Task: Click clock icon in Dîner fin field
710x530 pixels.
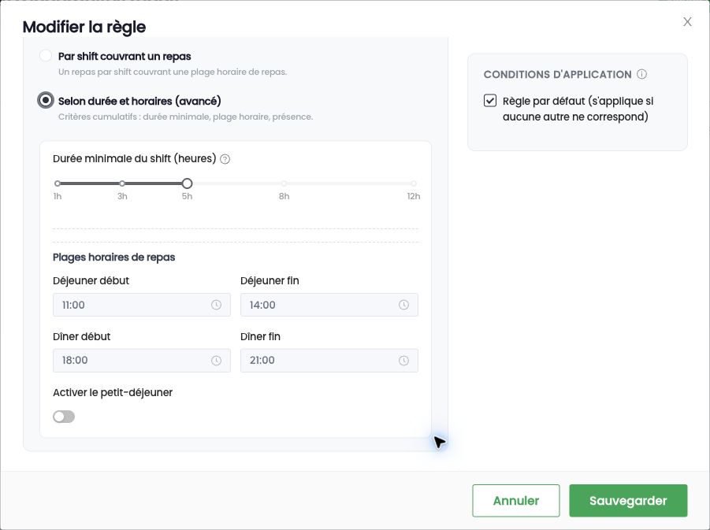Action: tap(404, 361)
